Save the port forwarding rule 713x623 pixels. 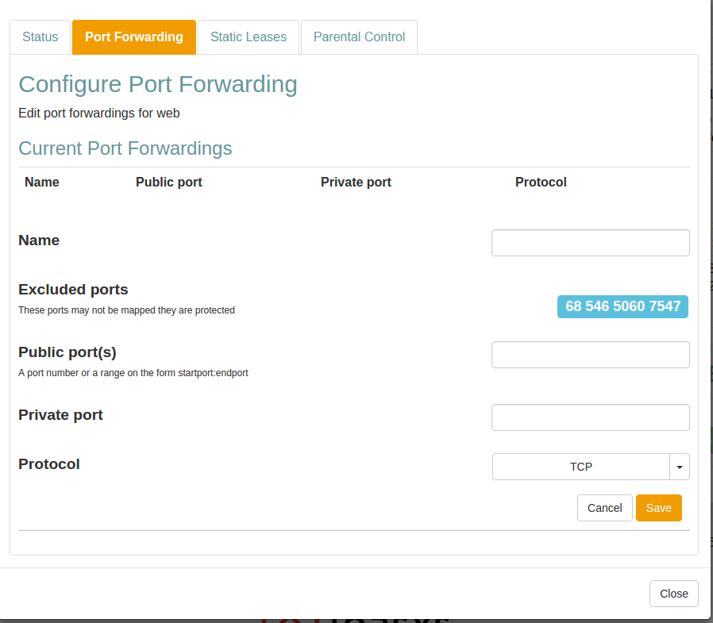click(658, 508)
